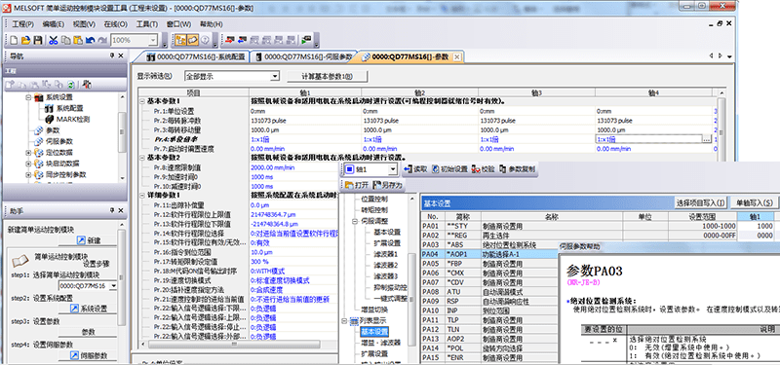The width and height of the screenshot is (780, 365).
Task: Collapse the 系统设置 tree node
Action: (x=28, y=97)
